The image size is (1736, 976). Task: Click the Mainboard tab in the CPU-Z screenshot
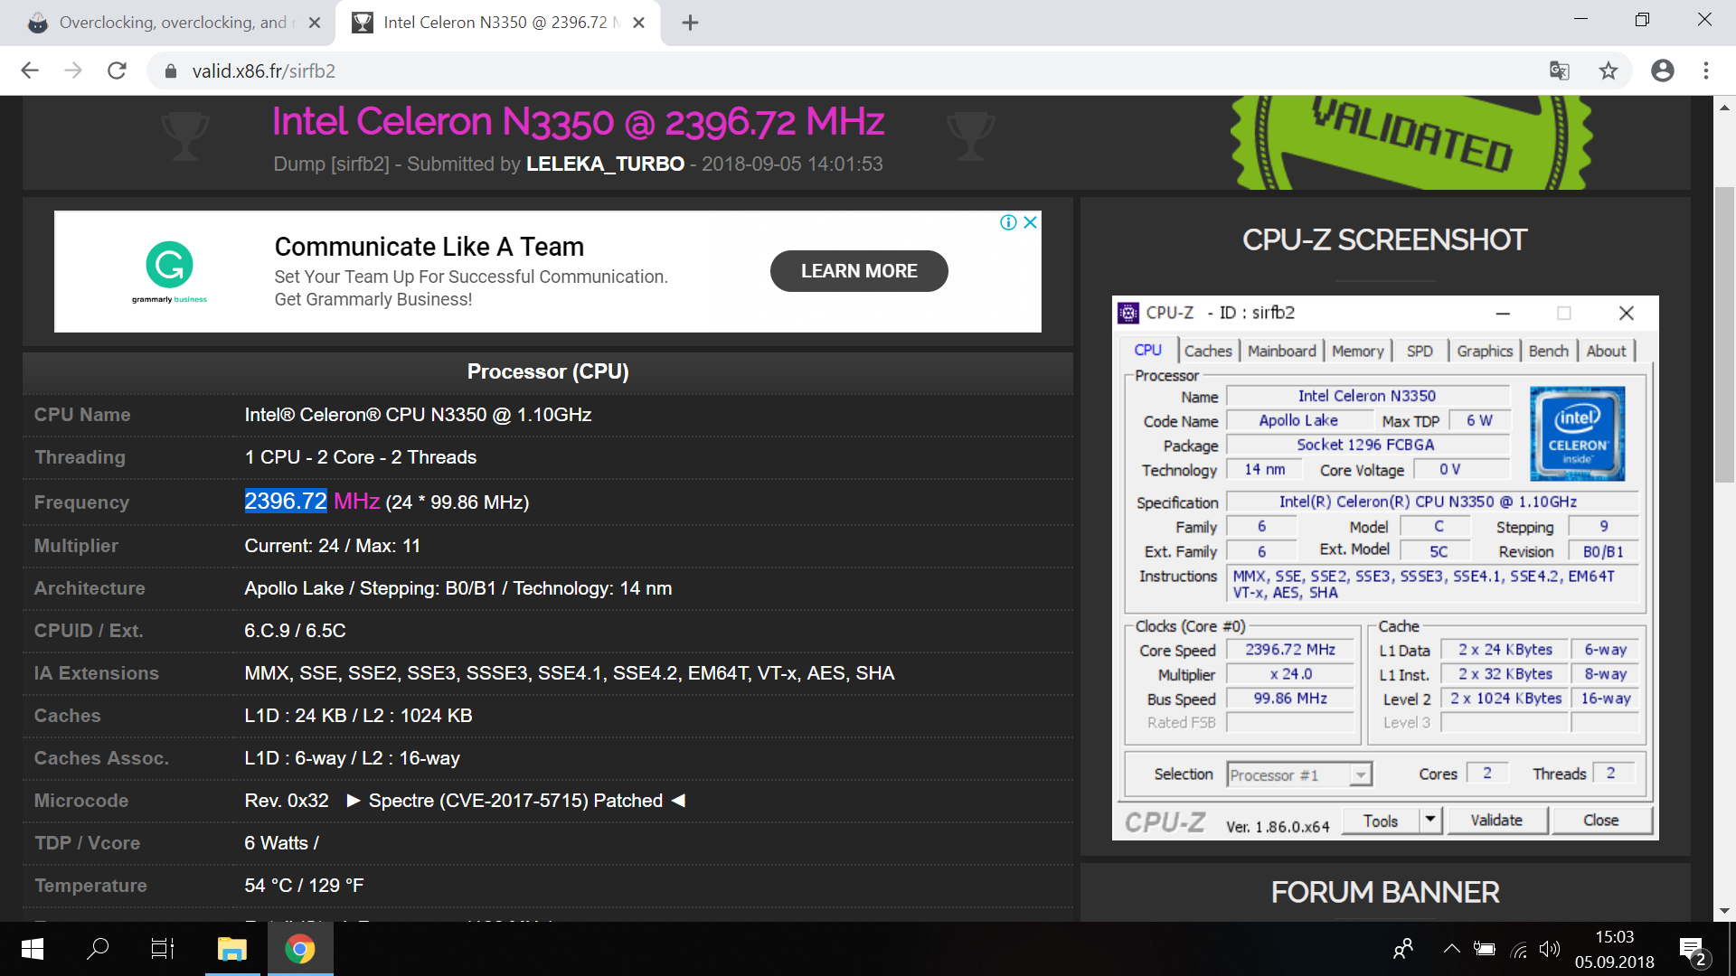click(x=1282, y=351)
